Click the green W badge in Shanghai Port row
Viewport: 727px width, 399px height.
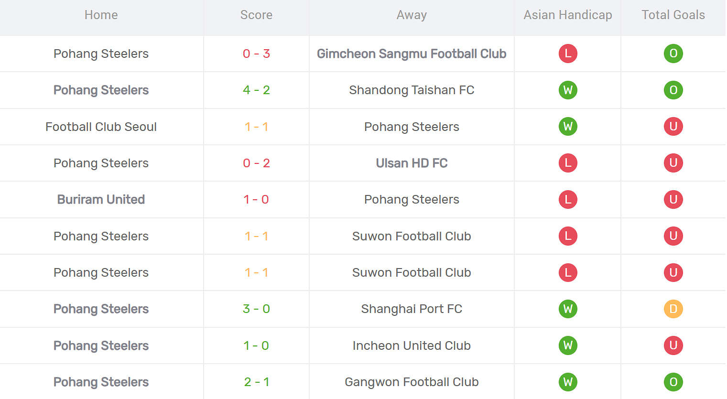click(x=568, y=309)
